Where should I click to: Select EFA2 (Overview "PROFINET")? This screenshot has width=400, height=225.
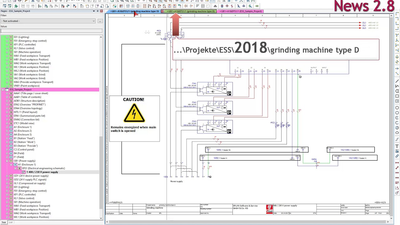[30, 104]
